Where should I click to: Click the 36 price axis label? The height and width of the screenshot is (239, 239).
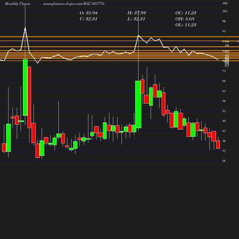[224, 141]
